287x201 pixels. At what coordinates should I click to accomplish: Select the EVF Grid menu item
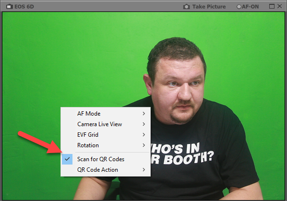click(x=106, y=135)
